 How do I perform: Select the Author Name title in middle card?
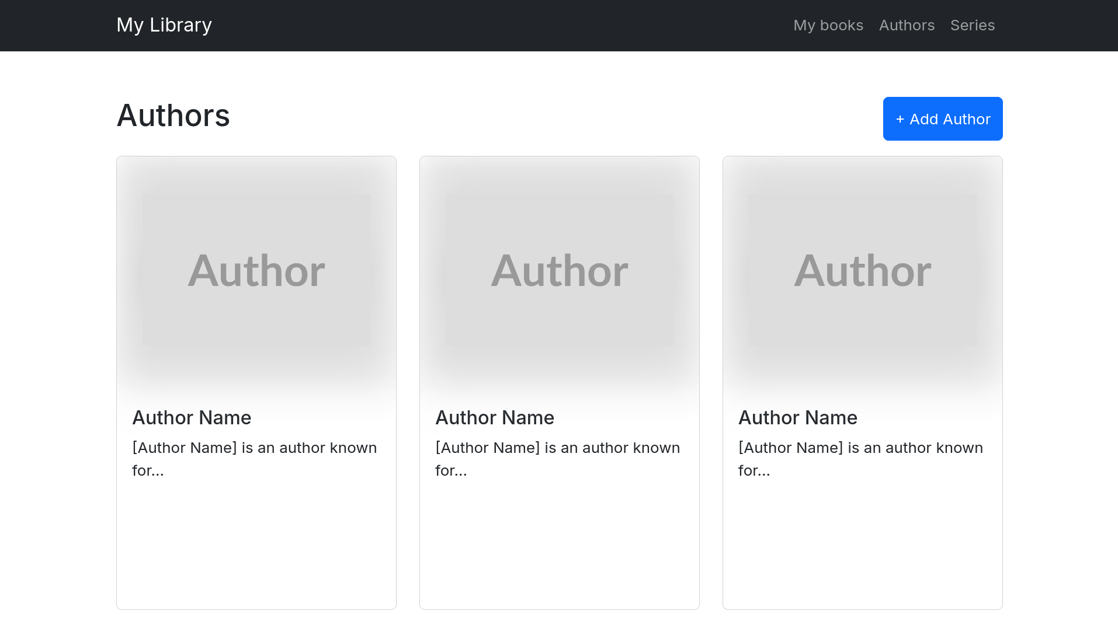[495, 417]
